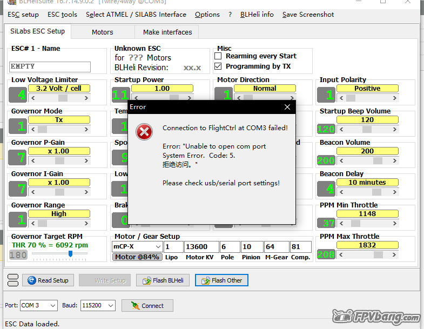Click Low Voltage Limiter value box 4
This screenshot has width=424, height=329.
point(18,95)
